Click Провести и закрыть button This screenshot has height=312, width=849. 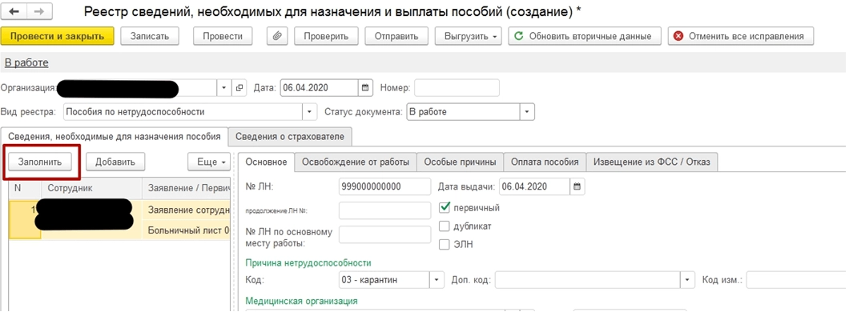(58, 36)
